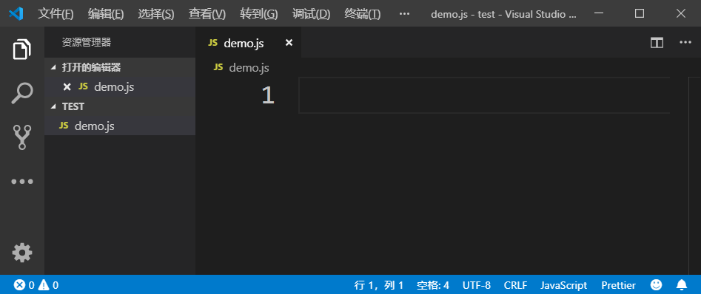Place cursor in editor line 1

pos(484,95)
